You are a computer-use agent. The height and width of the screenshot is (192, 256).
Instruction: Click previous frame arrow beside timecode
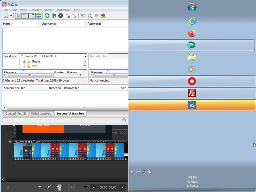tap(94, 187)
